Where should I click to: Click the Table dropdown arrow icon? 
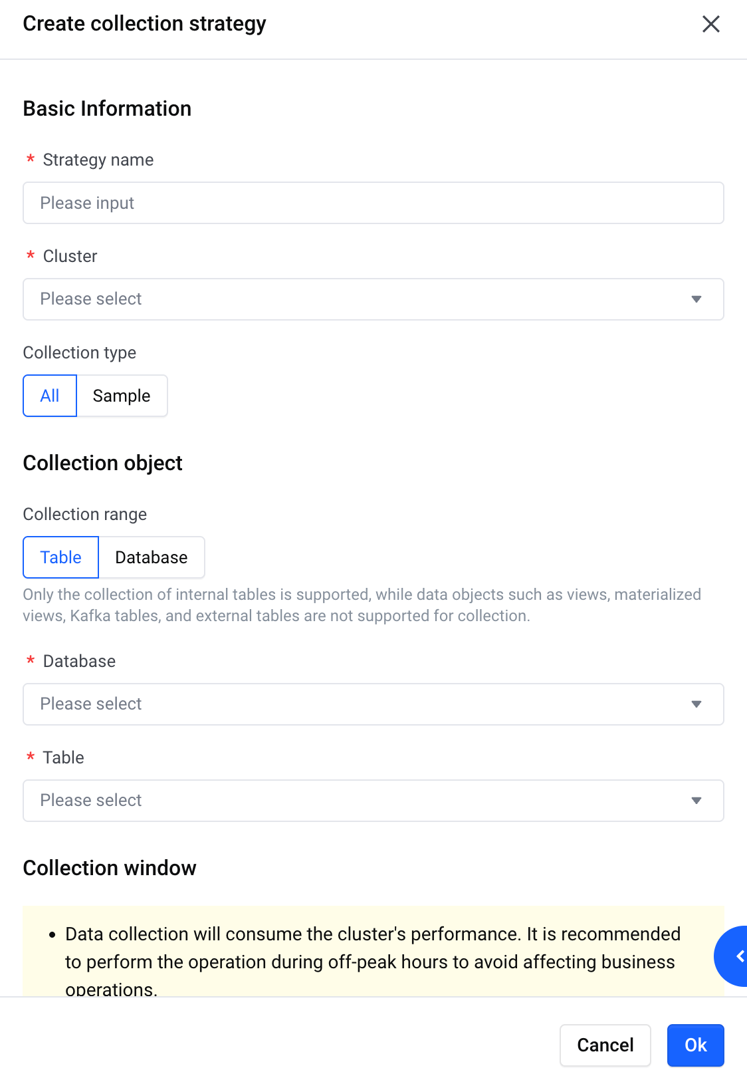696,801
